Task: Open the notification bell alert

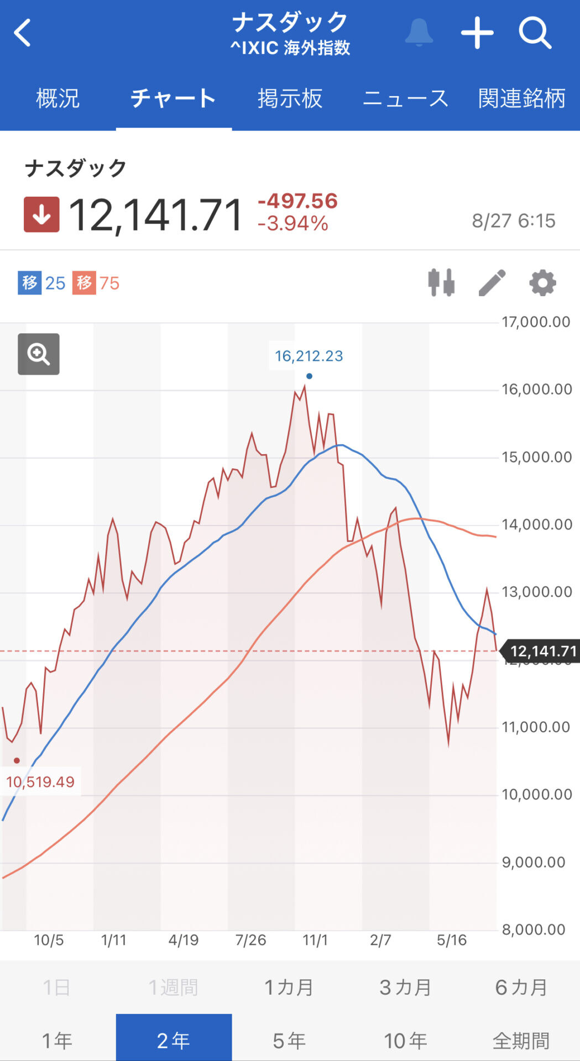Action: [x=419, y=32]
